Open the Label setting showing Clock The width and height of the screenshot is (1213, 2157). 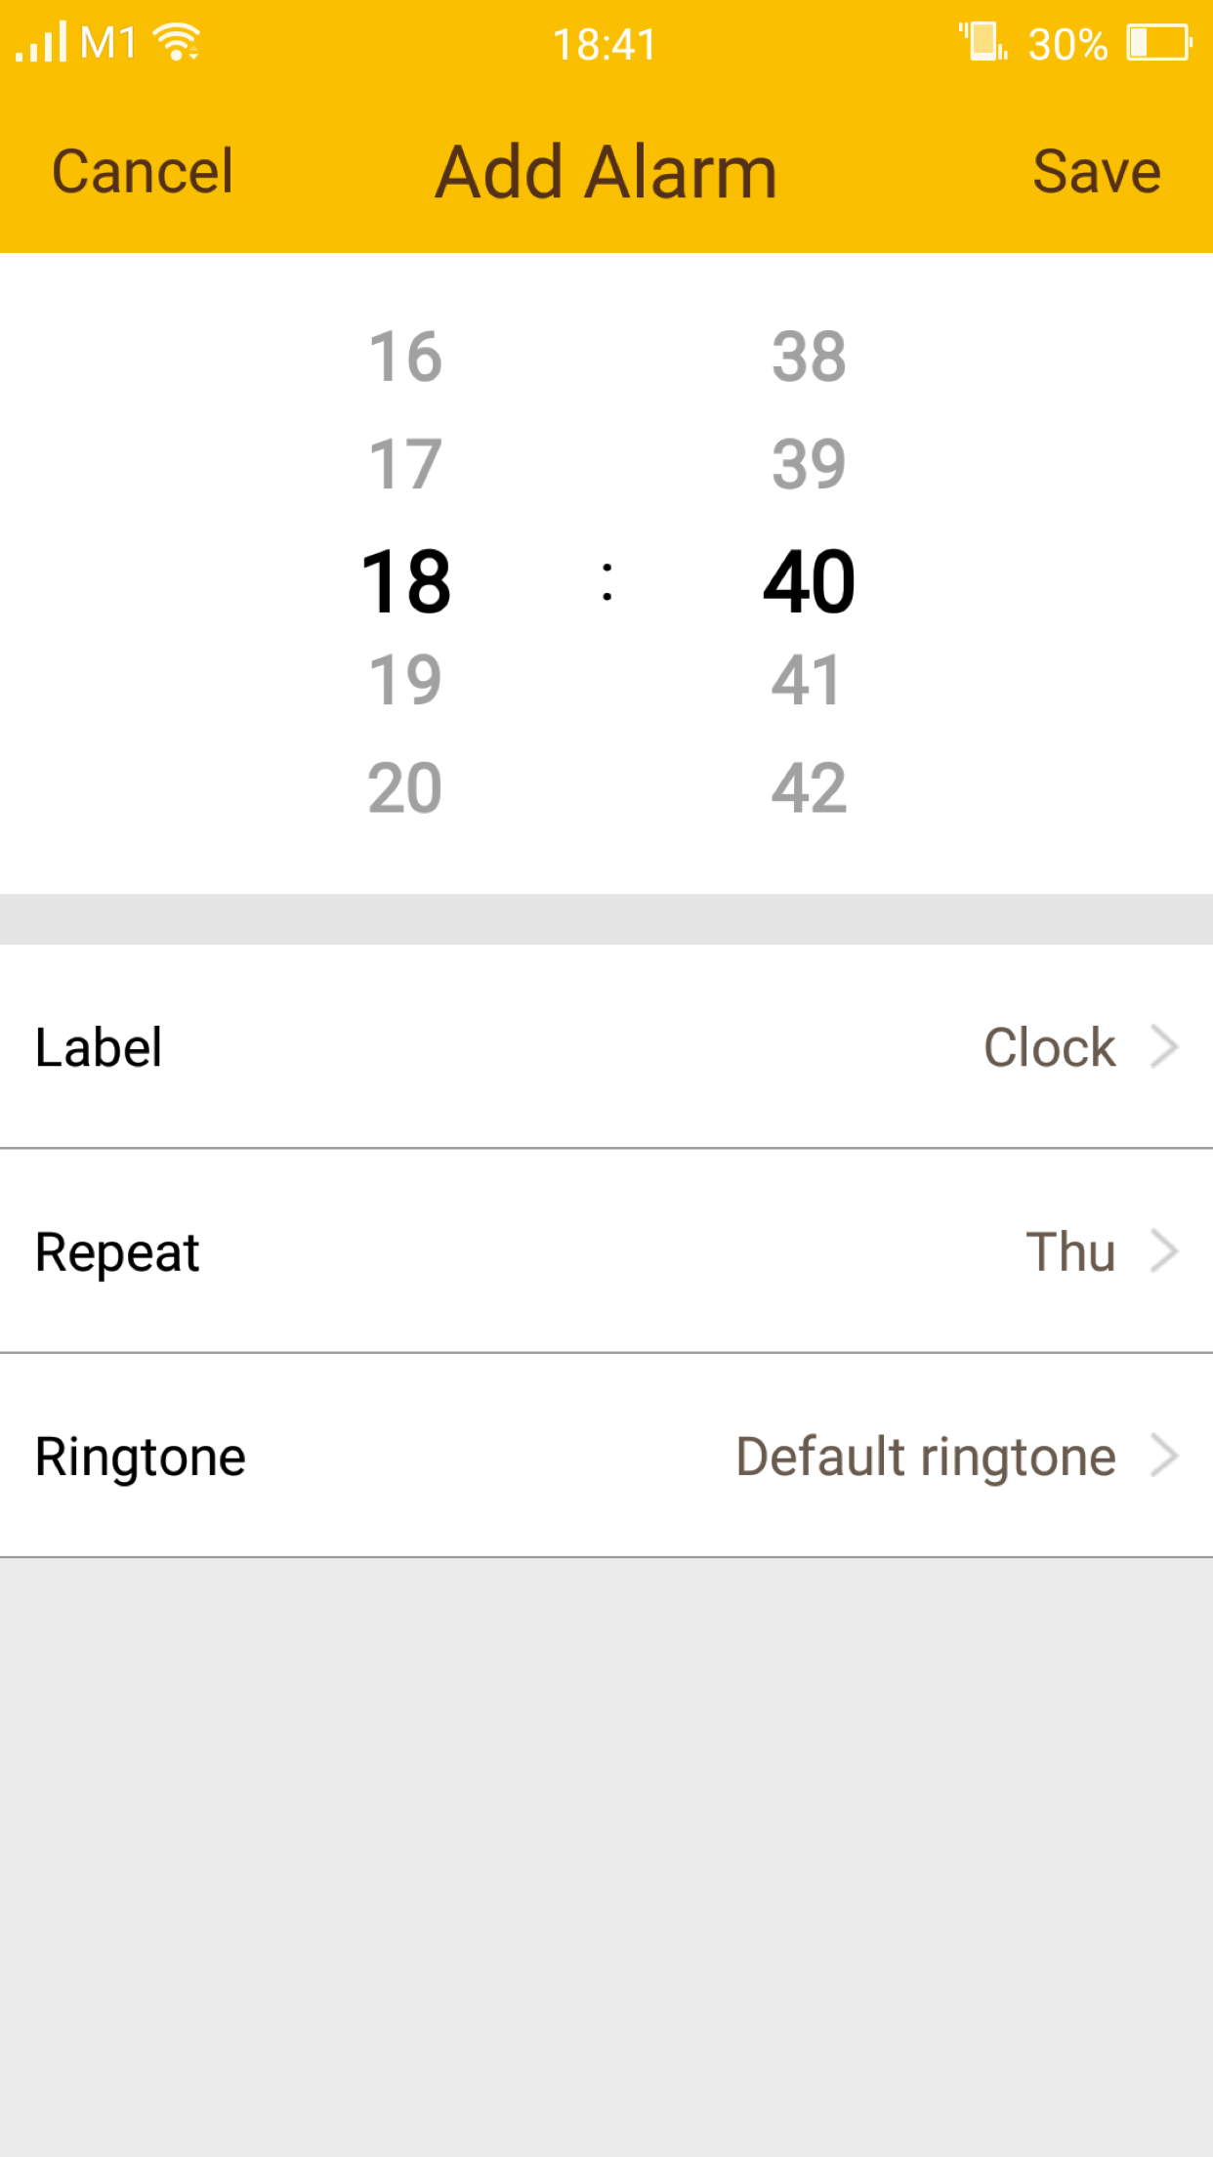click(x=1049, y=1047)
